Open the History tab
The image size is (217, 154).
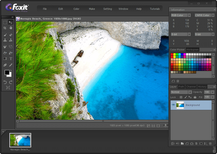pos(202,86)
